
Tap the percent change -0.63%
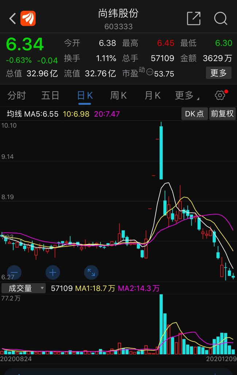pos(19,60)
